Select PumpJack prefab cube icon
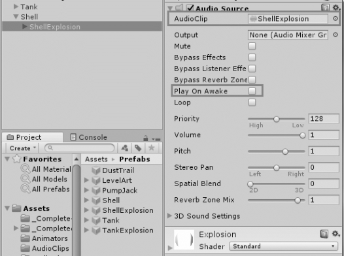This screenshot has width=344, height=256. 96,190
